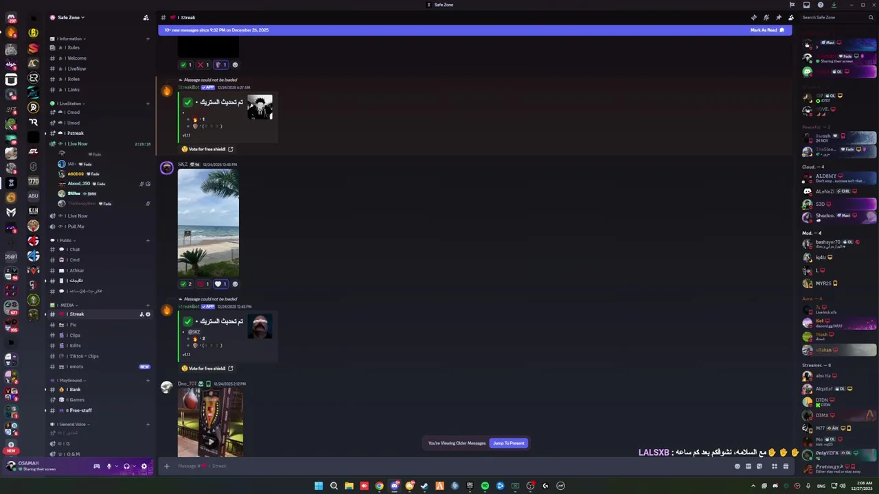Open the Pstreak channel
Screen dimensions: 879x494
tap(100, 133)
